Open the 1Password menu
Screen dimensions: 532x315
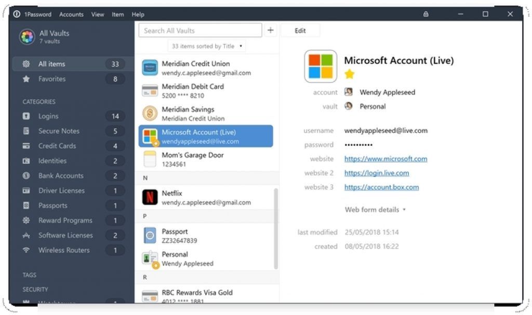(x=37, y=15)
